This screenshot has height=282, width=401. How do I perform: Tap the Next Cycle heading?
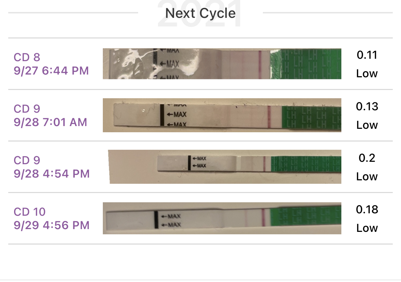[x=200, y=13]
